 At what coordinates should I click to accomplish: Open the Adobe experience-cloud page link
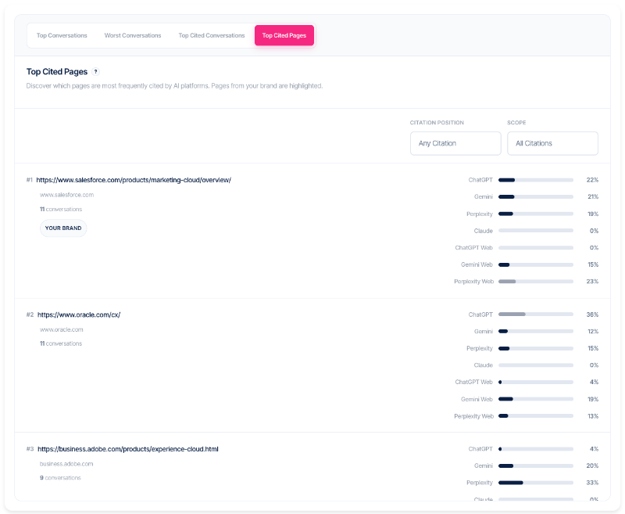(x=128, y=449)
